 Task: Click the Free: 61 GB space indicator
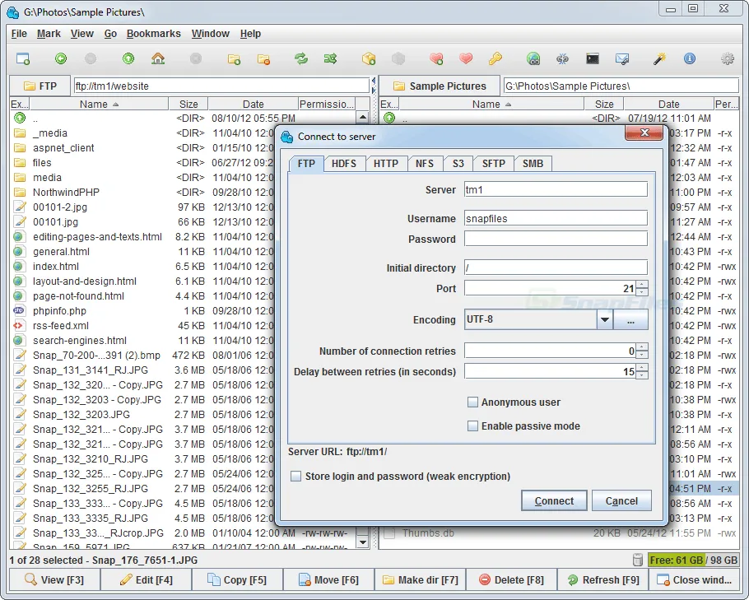694,560
